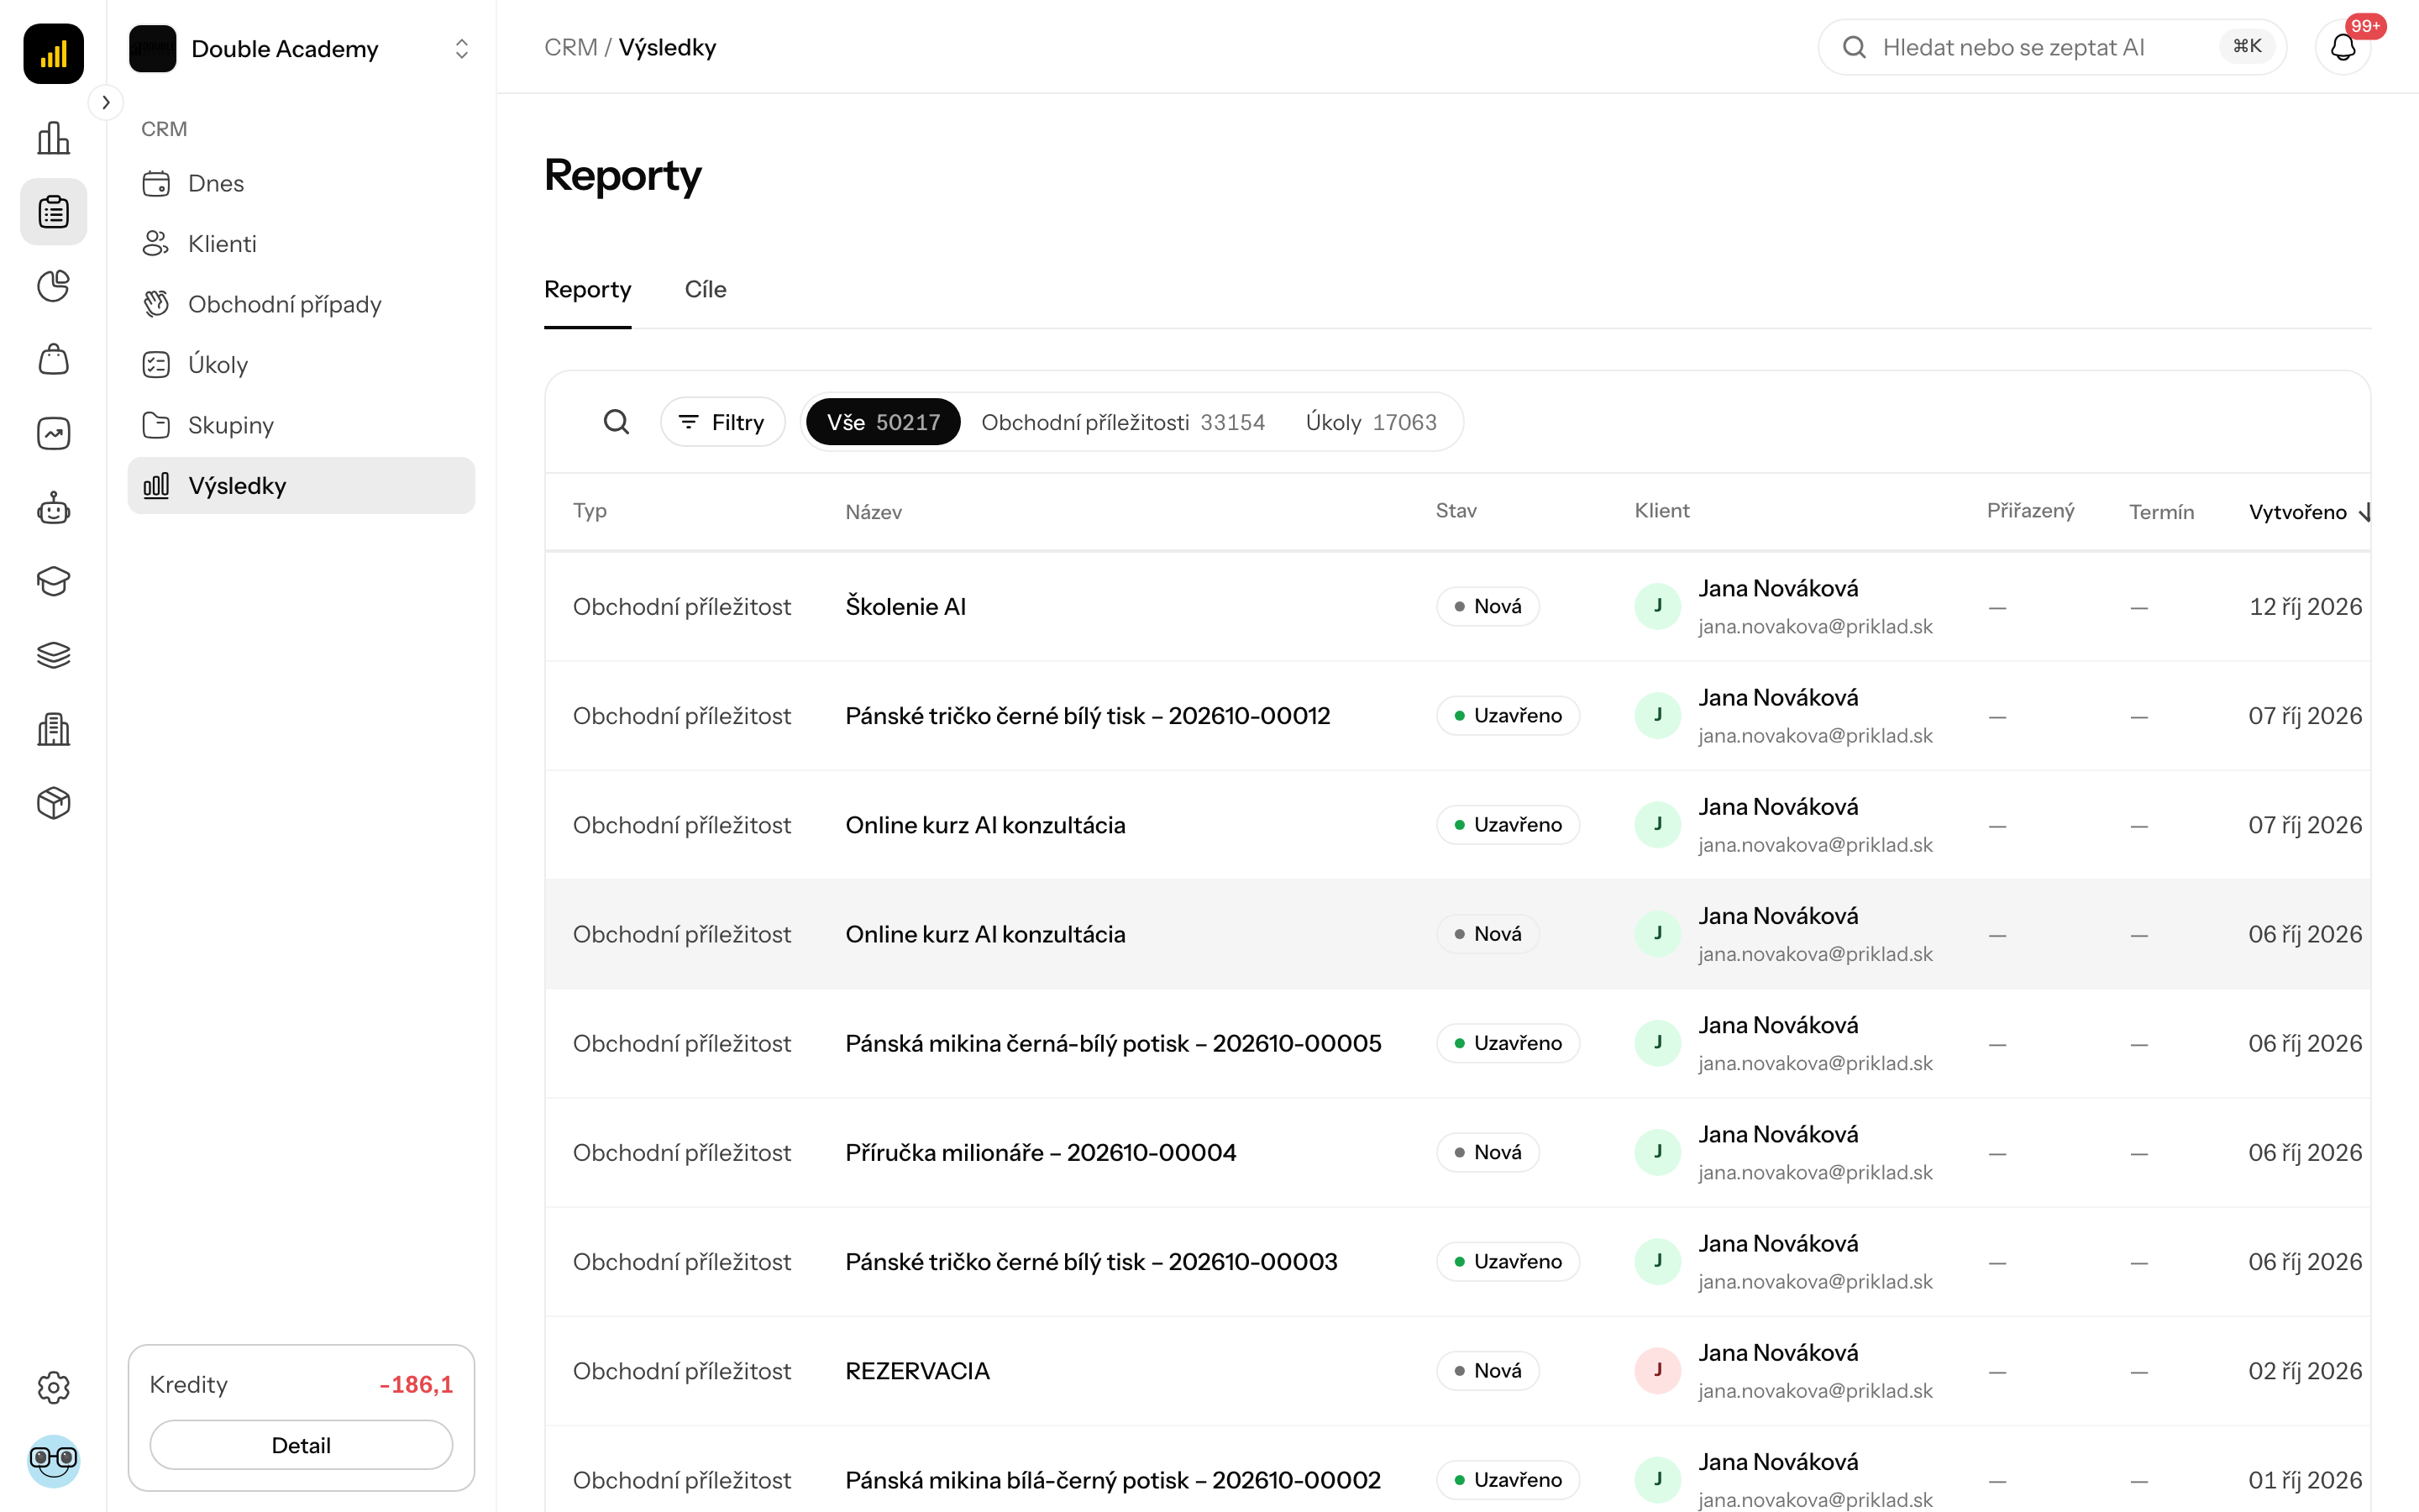The image size is (2419, 1512).
Task: Open the trend chart image rail icon
Action: click(53, 434)
